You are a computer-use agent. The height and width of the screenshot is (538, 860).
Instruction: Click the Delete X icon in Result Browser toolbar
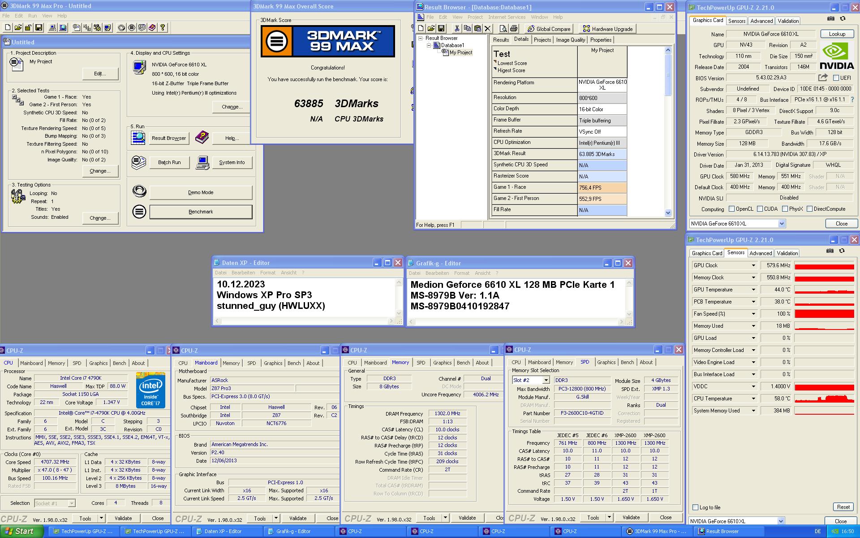(x=488, y=29)
